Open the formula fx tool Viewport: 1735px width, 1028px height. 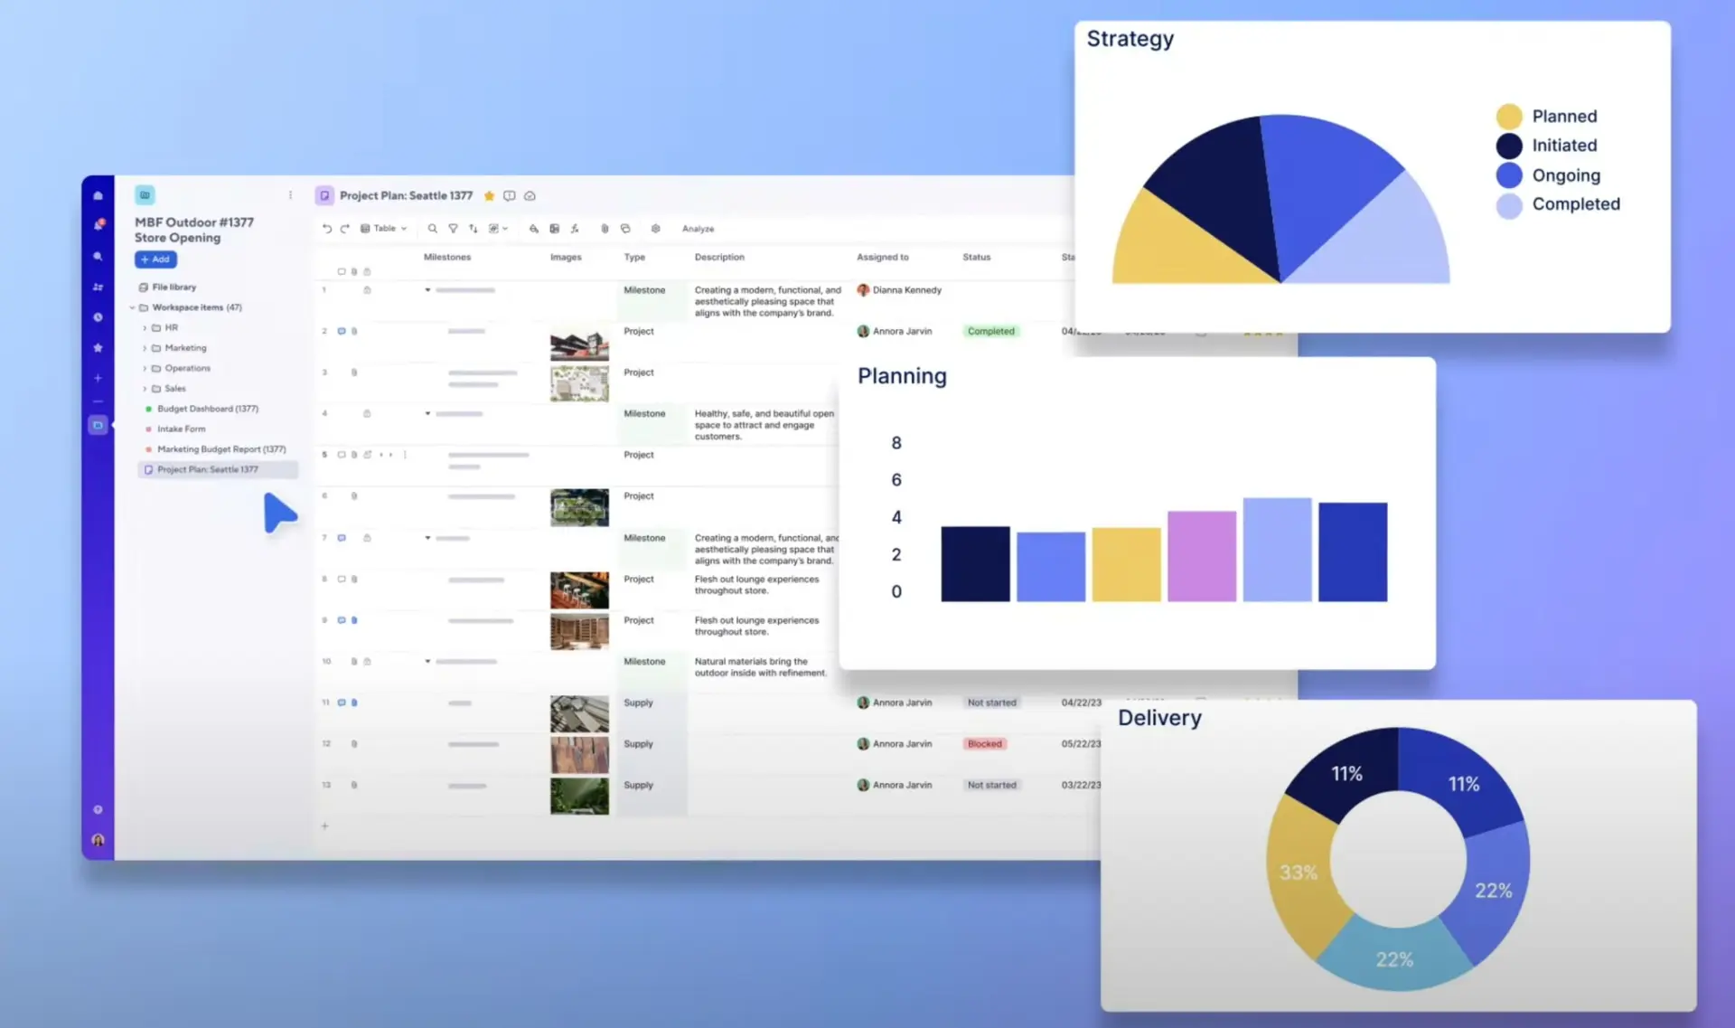tap(575, 229)
